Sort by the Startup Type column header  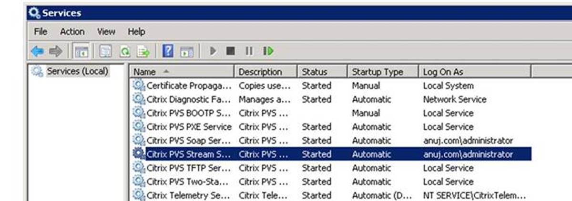pos(383,72)
